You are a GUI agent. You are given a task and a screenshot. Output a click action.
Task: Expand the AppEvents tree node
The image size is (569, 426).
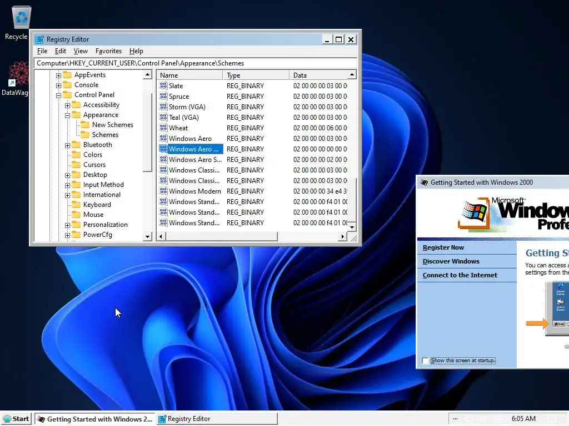tap(58, 75)
